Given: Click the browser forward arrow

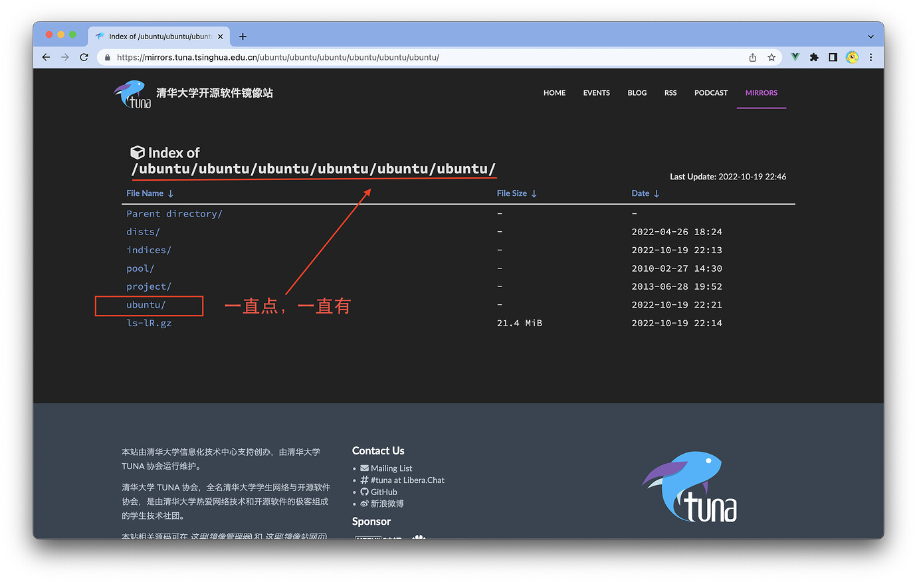Looking at the screenshot, I should point(64,57).
